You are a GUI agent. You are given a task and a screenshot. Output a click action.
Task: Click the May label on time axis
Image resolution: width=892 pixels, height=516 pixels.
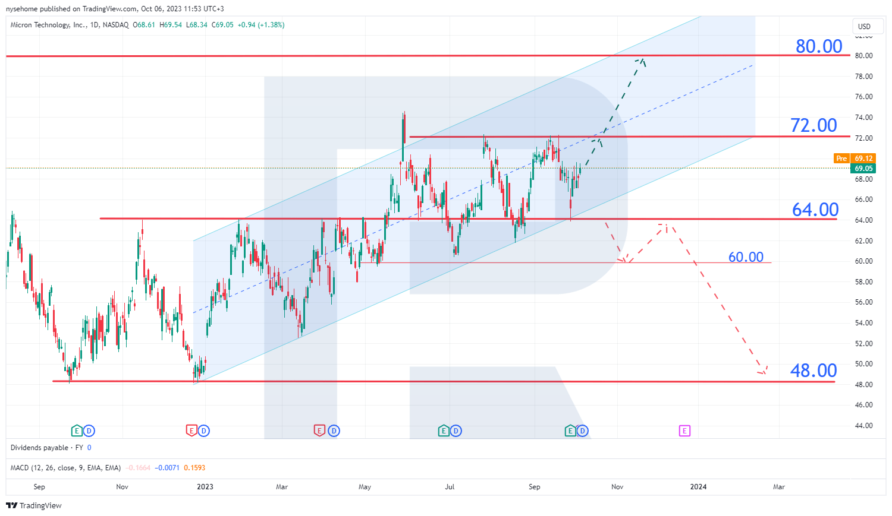[x=365, y=487]
